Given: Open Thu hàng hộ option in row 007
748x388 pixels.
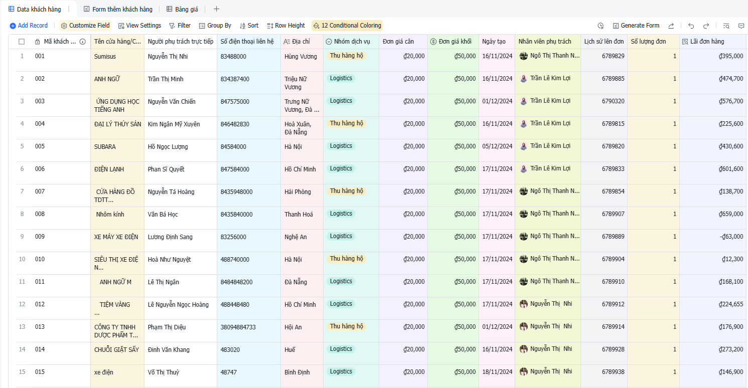Looking at the screenshot, I should (346, 191).
